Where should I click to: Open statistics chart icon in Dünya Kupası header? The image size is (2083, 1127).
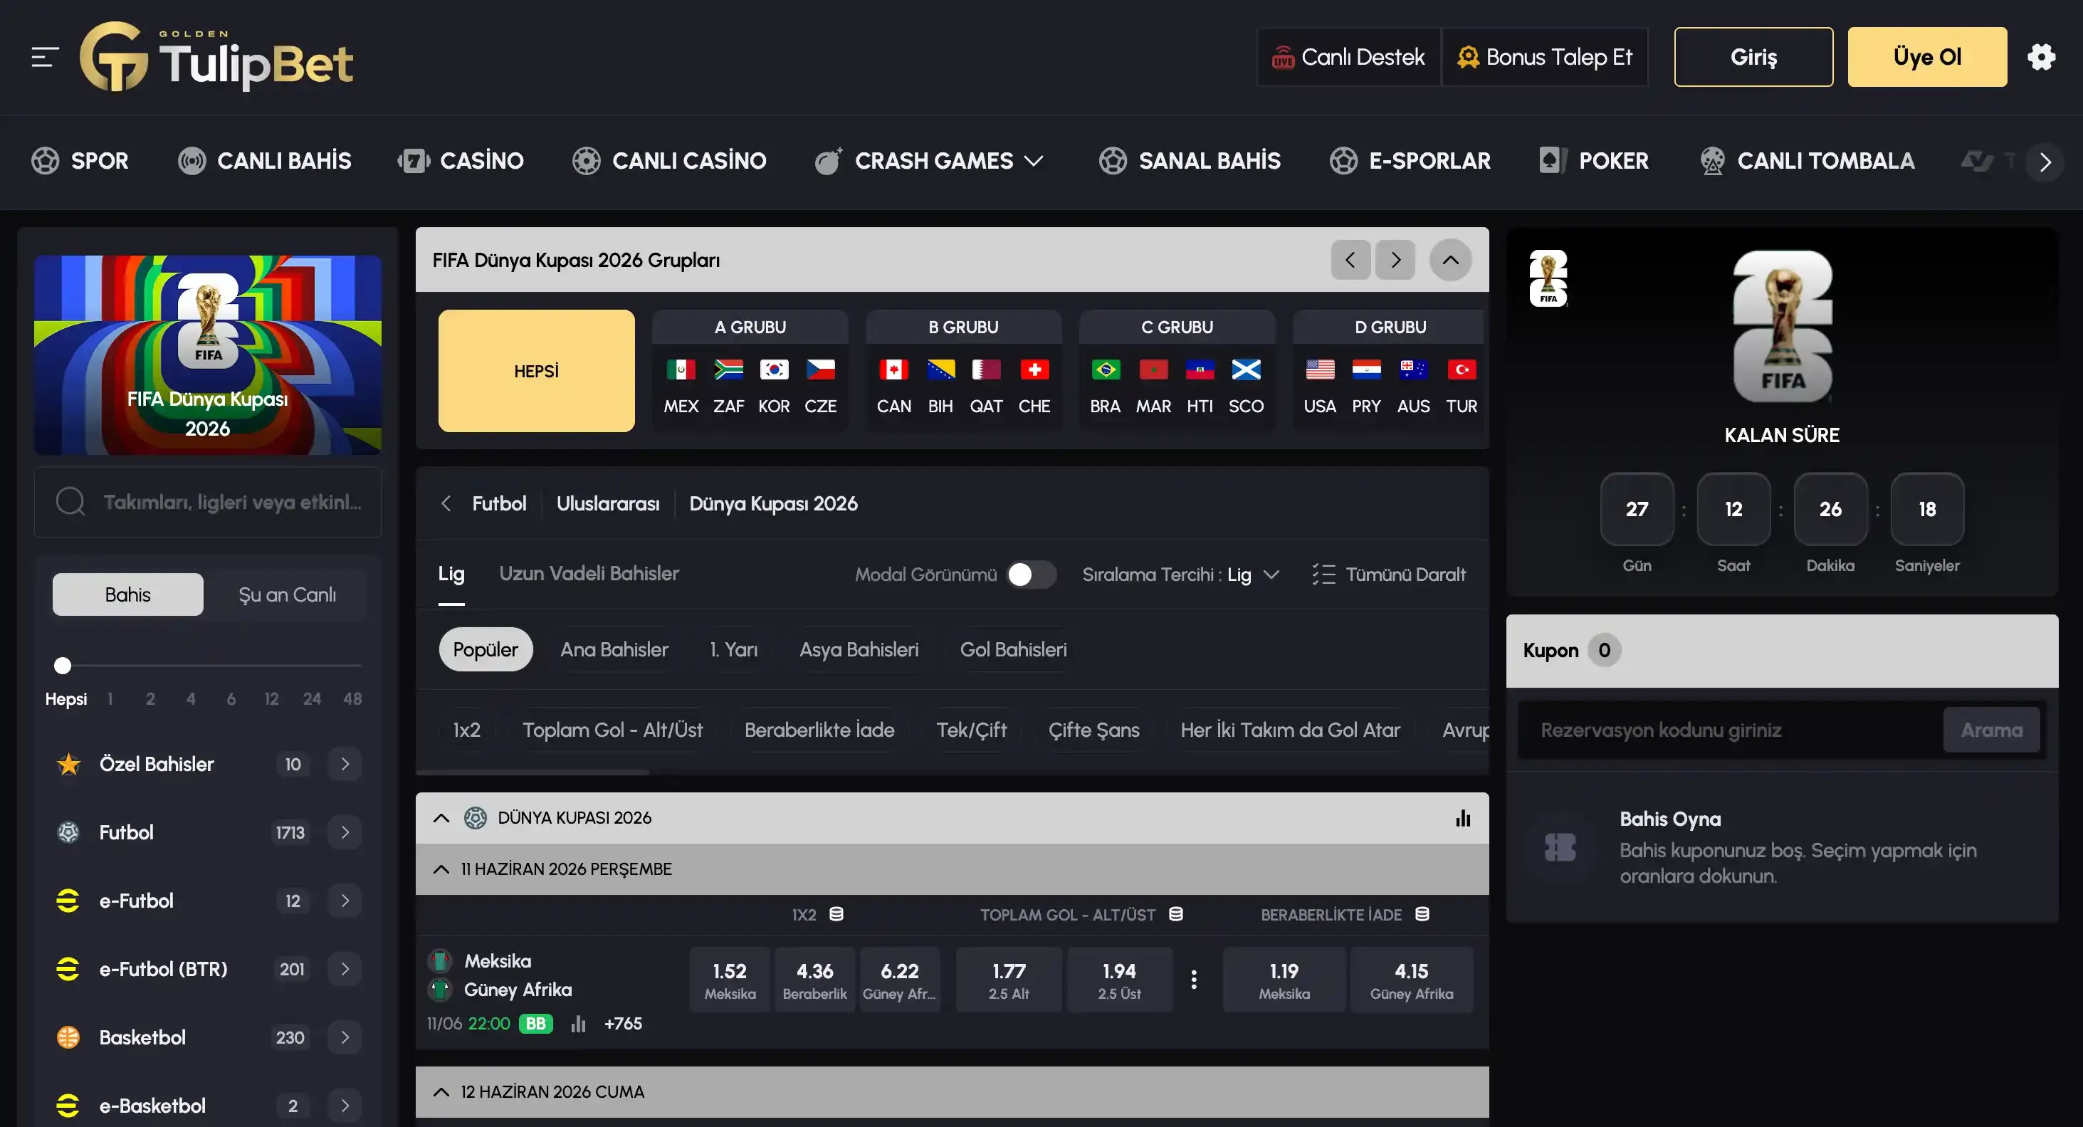point(1463,818)
